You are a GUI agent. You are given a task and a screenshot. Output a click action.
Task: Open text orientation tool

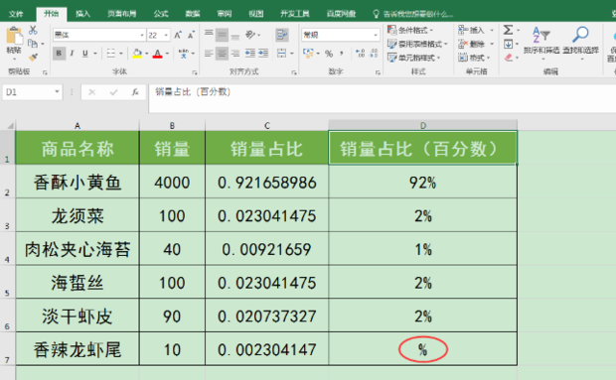(250, 35)
